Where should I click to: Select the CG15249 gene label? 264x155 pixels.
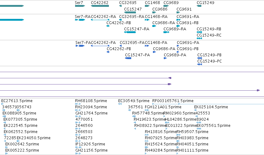click(x=205, y=3)
